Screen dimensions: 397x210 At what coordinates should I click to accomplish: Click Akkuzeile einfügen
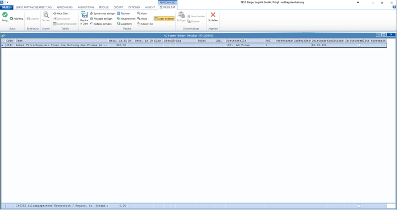coord(101,19)
